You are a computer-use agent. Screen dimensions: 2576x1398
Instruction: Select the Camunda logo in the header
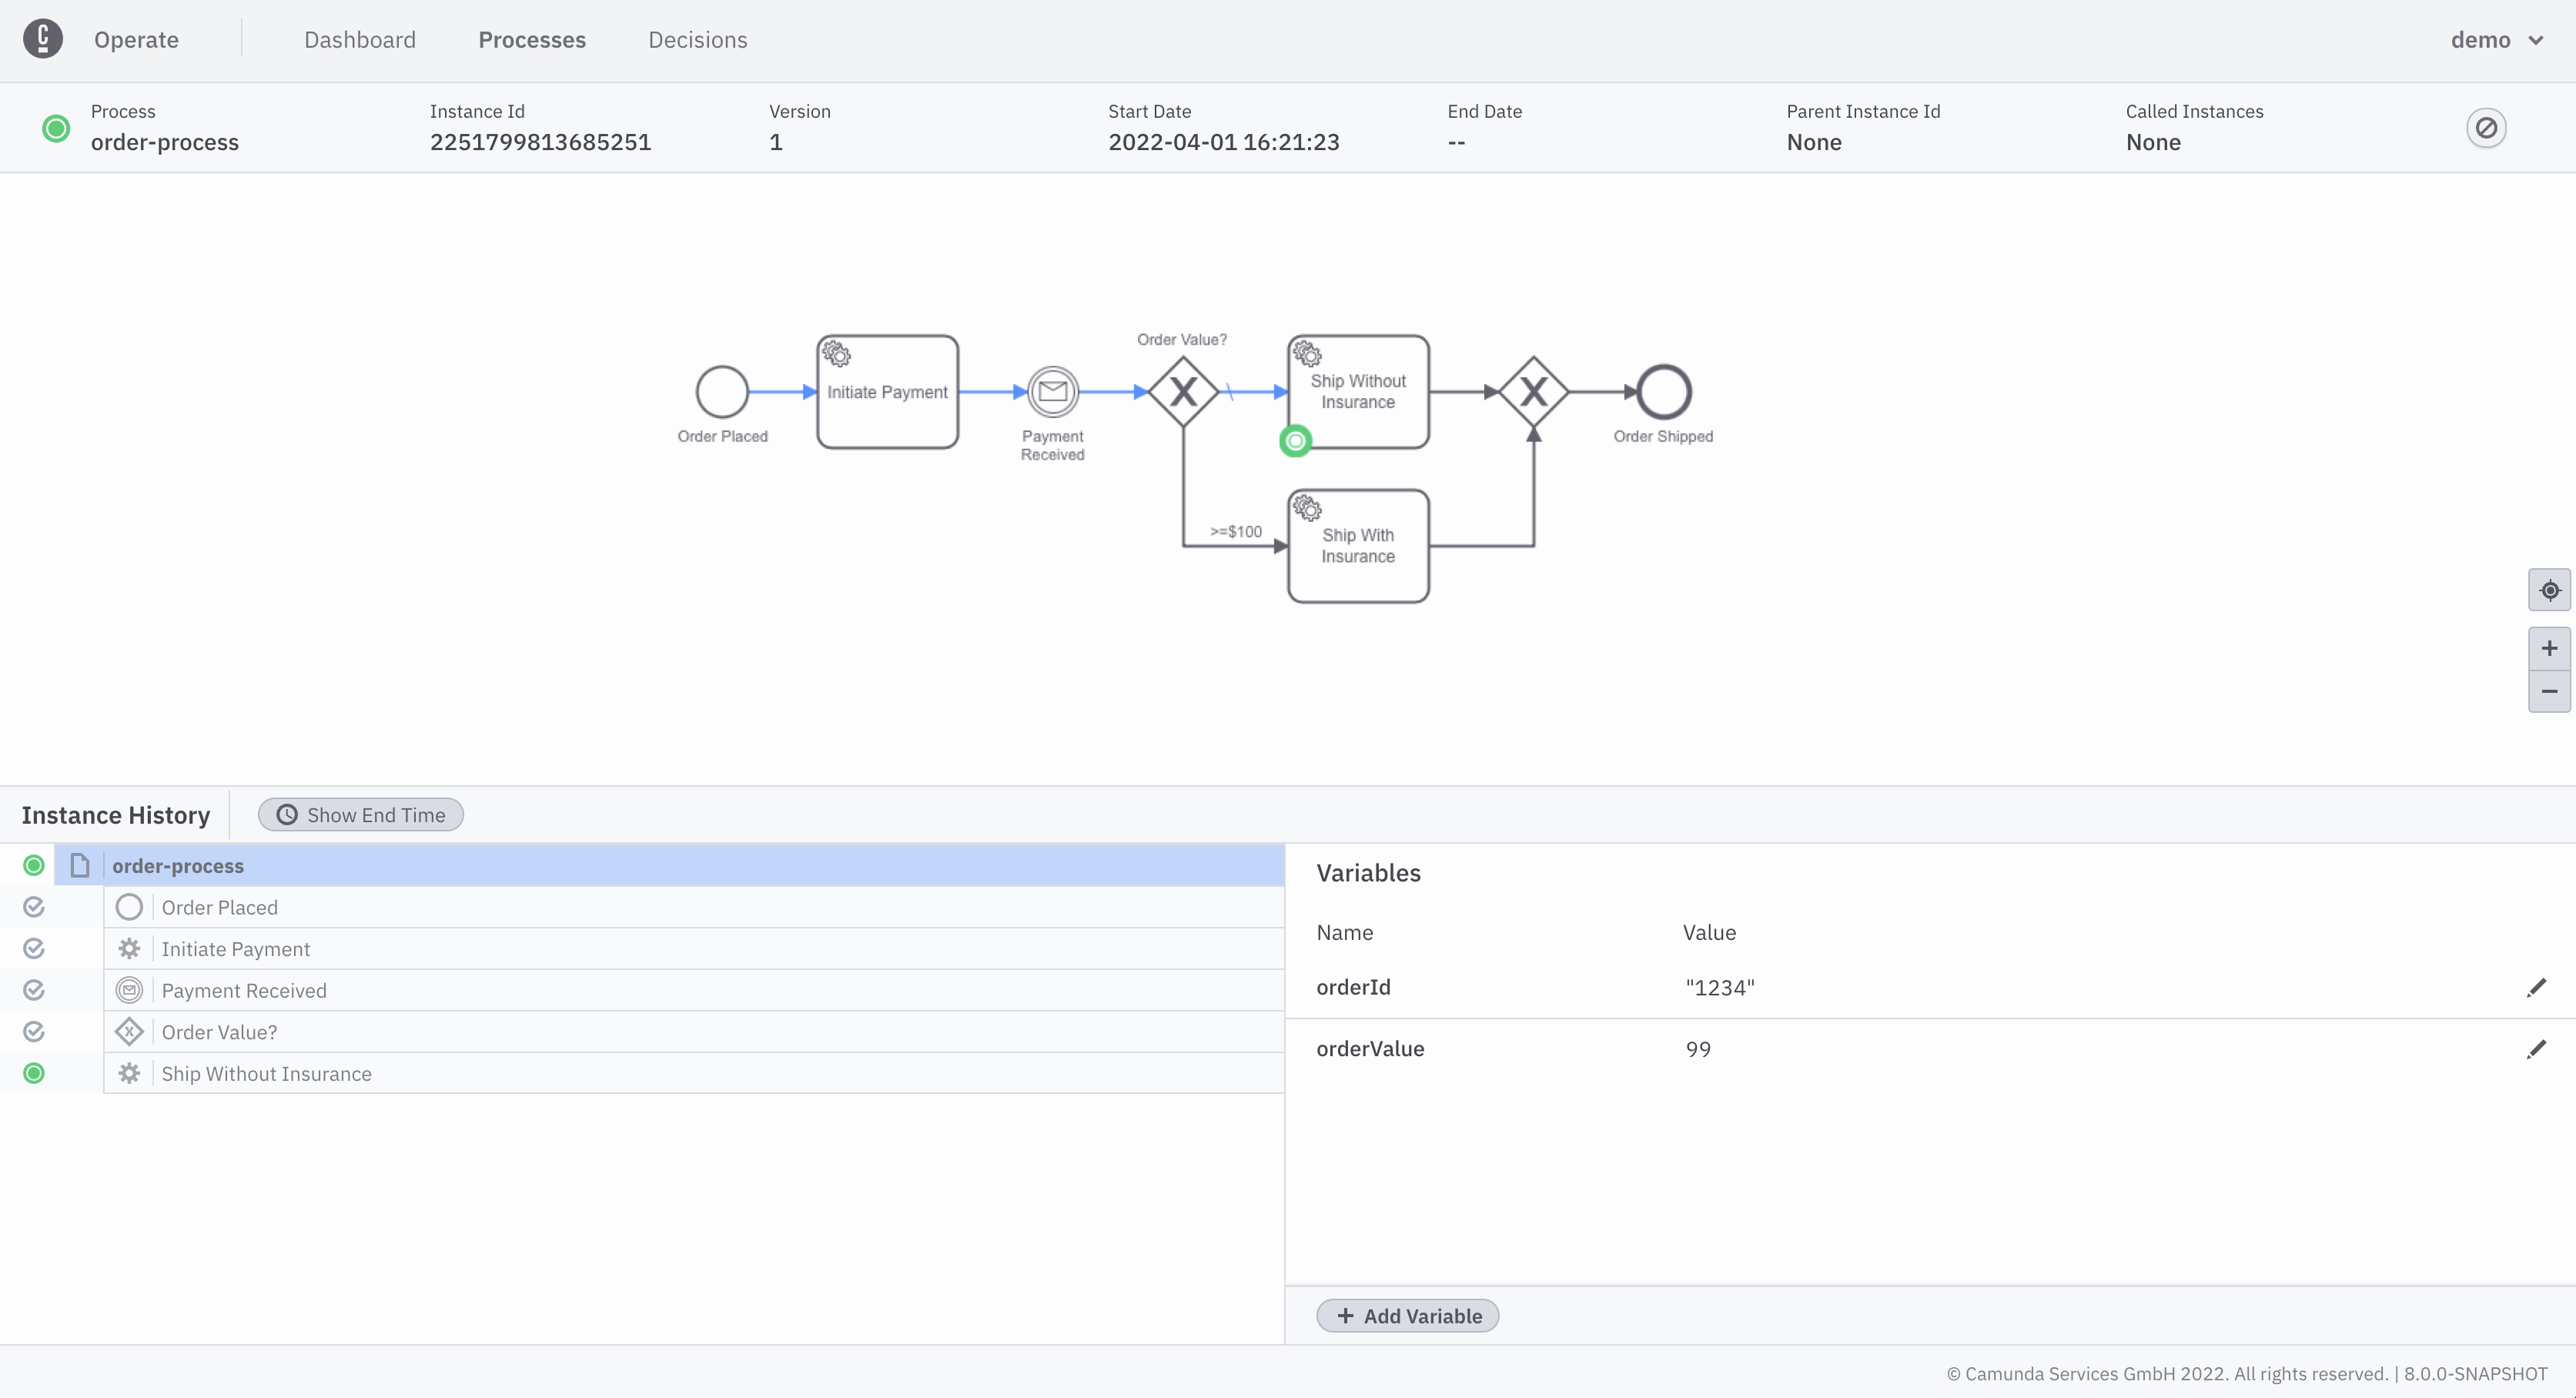click(42, 39)
